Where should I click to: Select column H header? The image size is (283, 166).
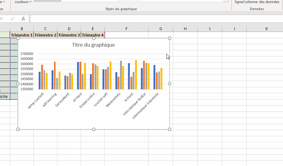click(185, 29)
